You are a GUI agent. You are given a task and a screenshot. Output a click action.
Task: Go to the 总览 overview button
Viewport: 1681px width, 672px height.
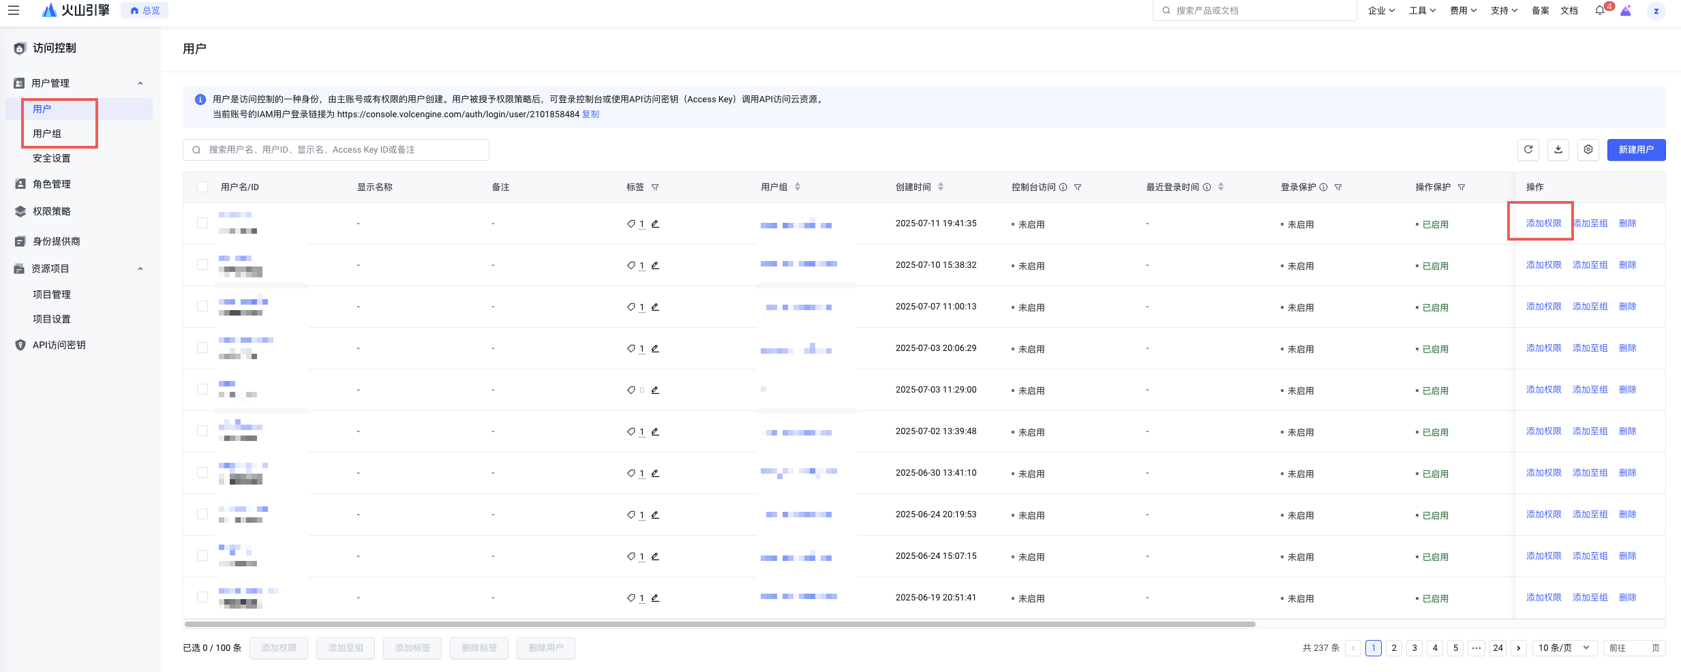(145, 10)
